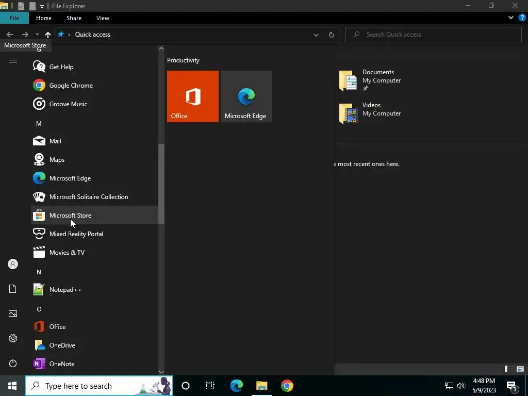The image size is (528, 396).
Task: Click the Microsoft Edge tile under Productivity
Action: [x=246, y=96]
